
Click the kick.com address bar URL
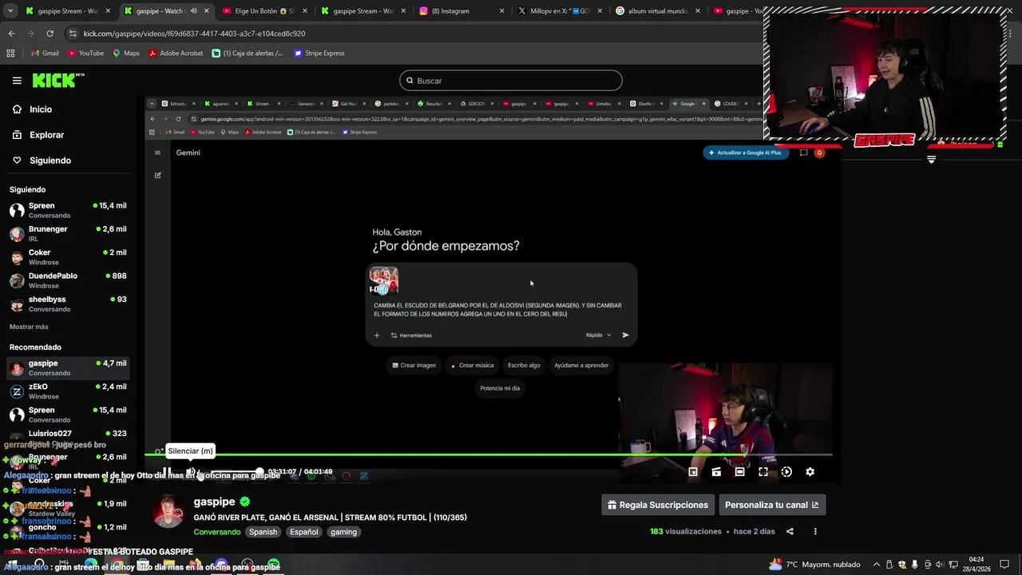click(x=194, y=34)
